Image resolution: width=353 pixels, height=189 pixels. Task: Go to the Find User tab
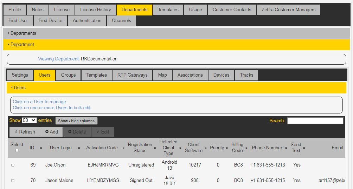(x=18, y=20)
